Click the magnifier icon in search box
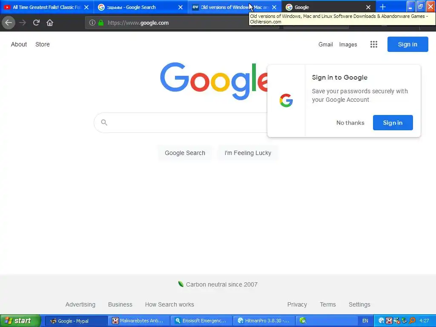Viewport: 436px width, 327px height. pos(104,122)
